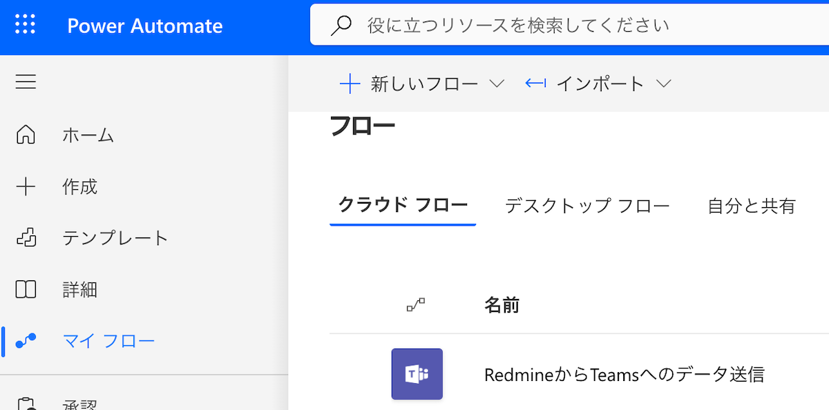Click the approvals clipboard icon
This screenshot has width=829, height=410.
point(26,404)
